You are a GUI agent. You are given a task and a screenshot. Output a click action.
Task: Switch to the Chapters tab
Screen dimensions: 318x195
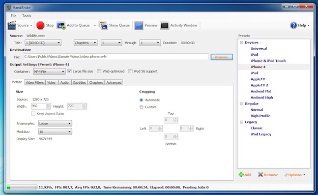tap(96, 82)
